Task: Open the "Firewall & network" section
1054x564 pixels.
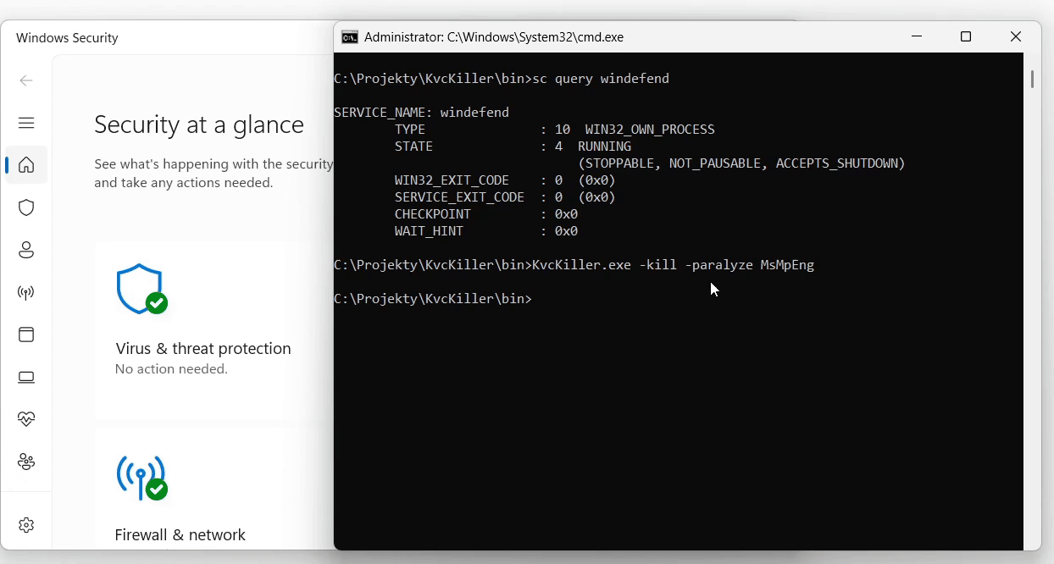Action: click(180, 534)
